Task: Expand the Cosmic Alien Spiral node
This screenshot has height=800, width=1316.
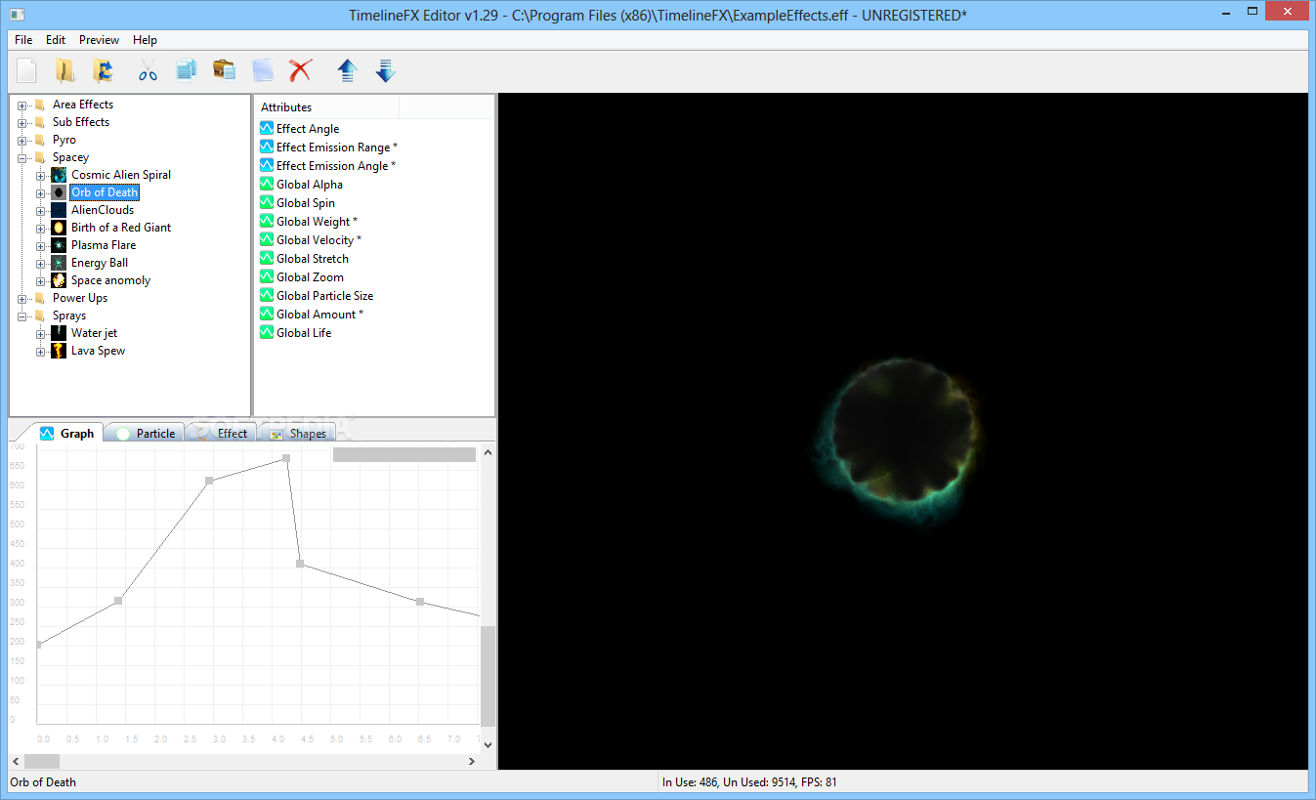Action: 41,176
